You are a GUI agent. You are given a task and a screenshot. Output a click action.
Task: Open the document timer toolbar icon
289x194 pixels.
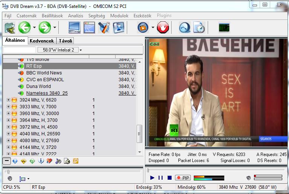(x=199, y=27)
